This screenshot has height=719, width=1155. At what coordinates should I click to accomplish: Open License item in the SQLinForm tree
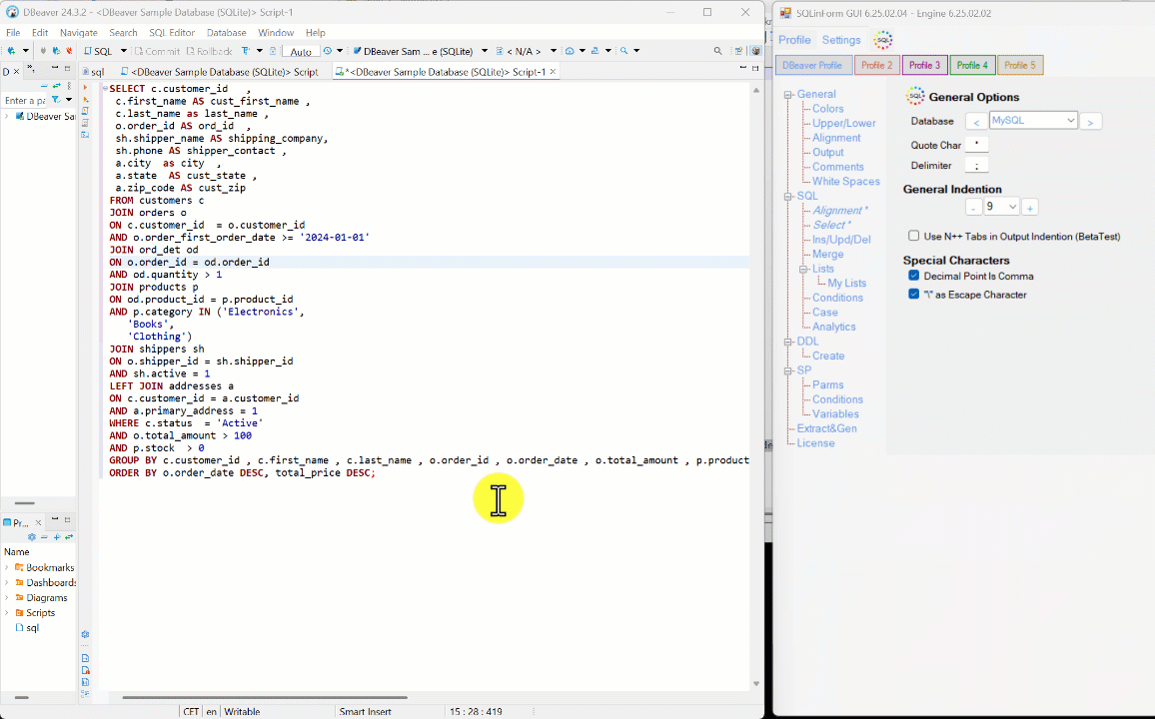click(815, 443)
